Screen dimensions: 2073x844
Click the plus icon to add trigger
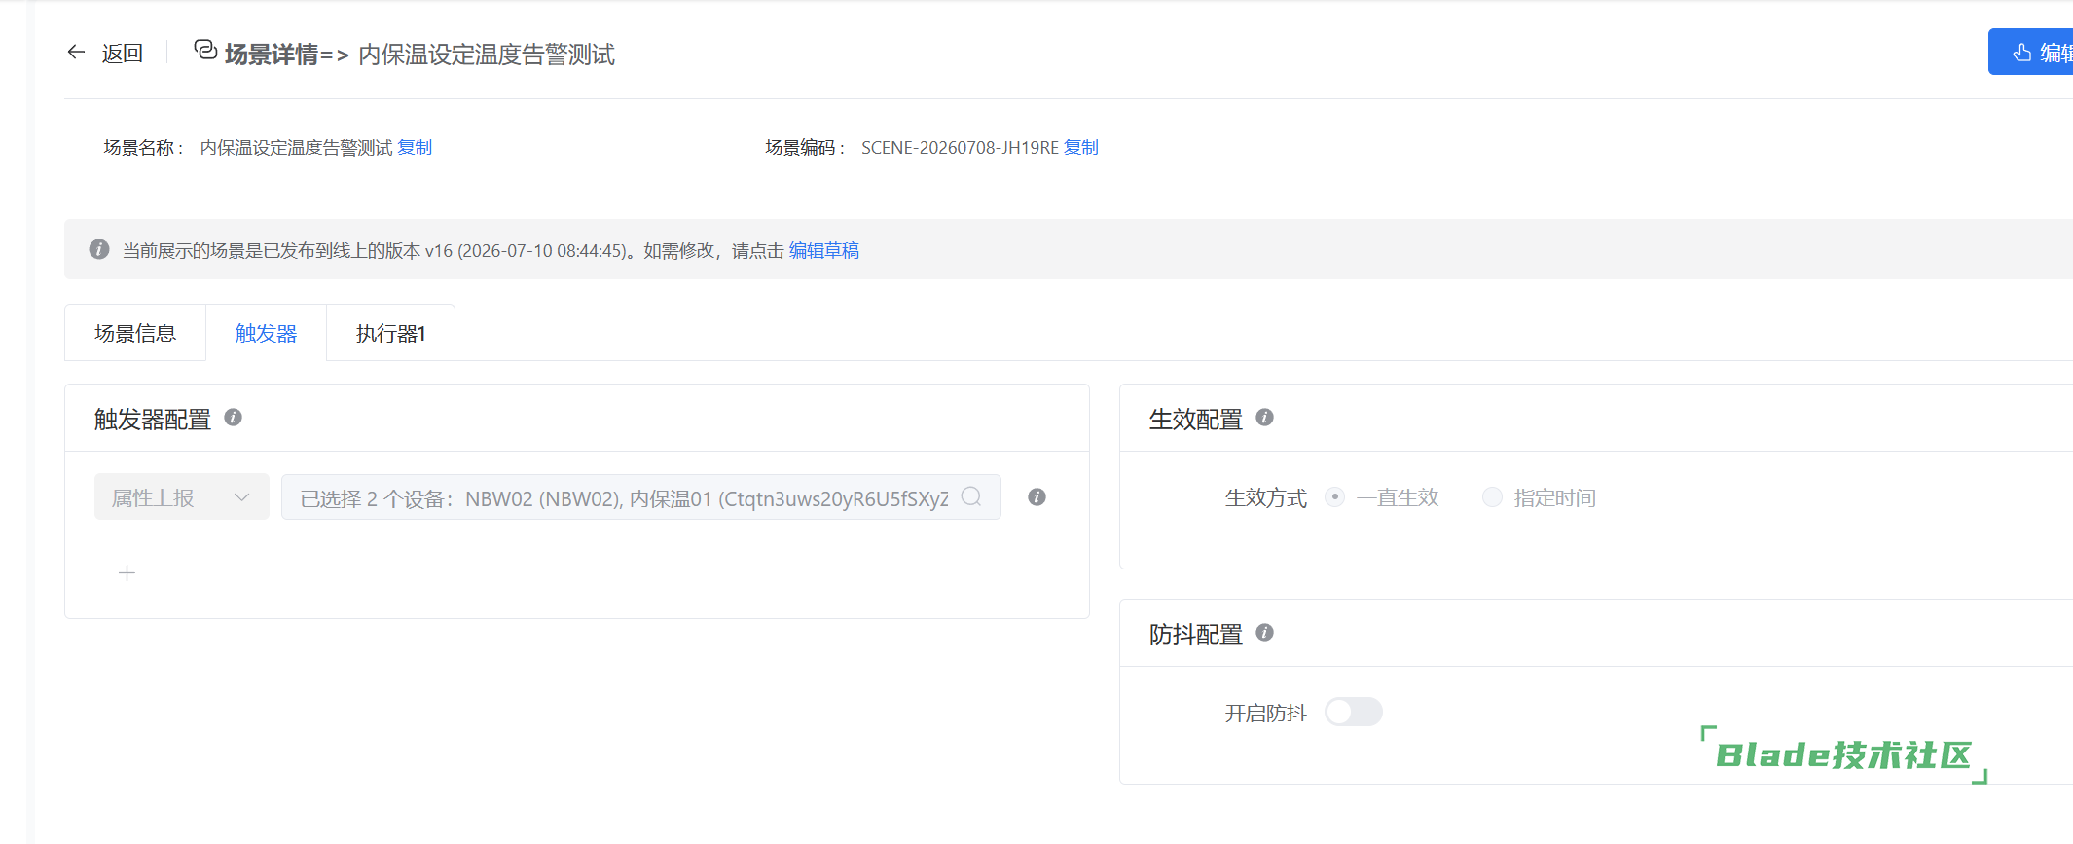[127, 573]
